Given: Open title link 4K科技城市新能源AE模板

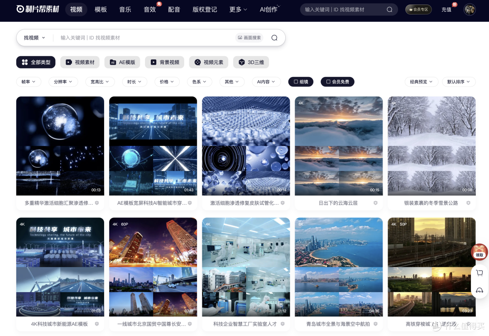Looking at the screenshot, I should [x=59, y=324].
